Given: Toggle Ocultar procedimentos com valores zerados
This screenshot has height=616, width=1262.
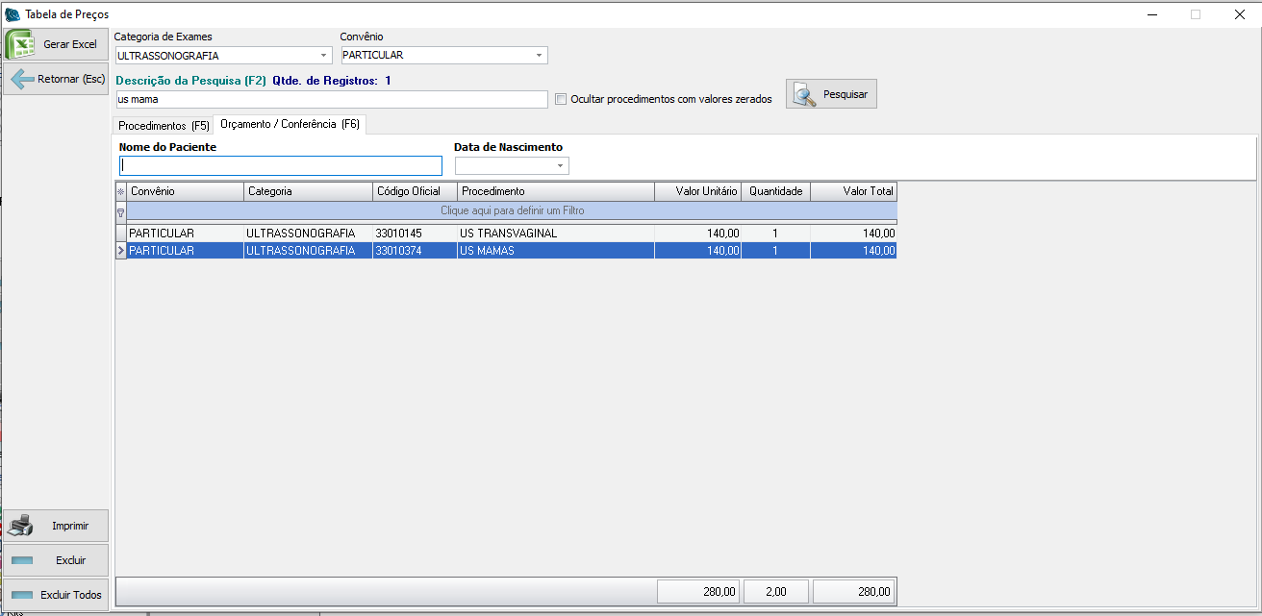Looking at the screenshot, I should point(561,99).
